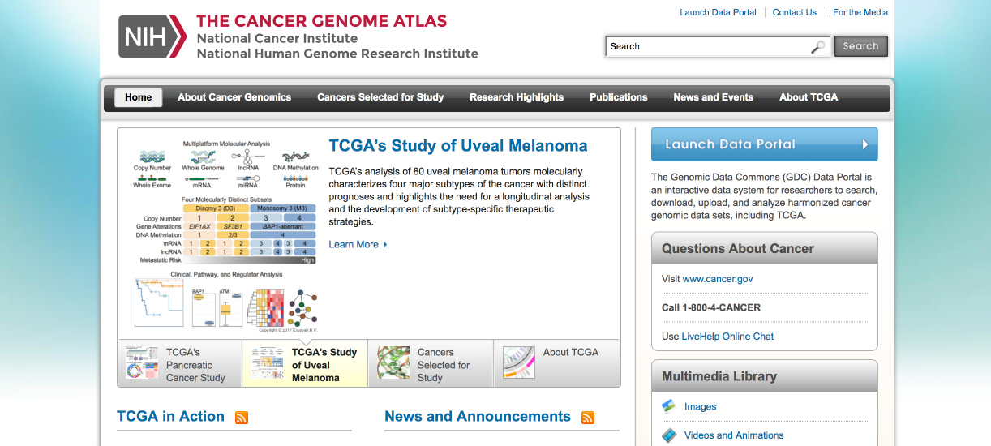Open the For the Media link

(860, 12)
